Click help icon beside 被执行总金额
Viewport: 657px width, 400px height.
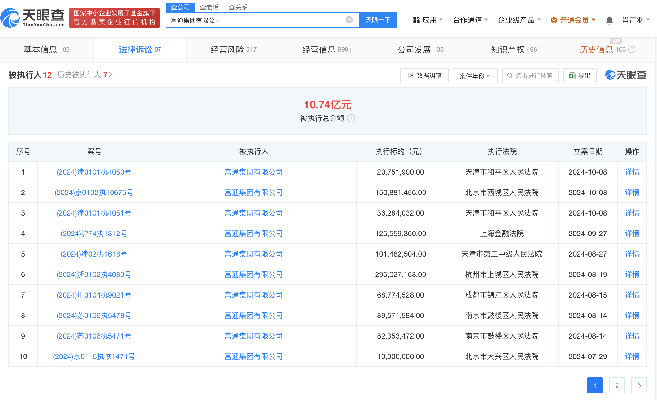(351, 118)
